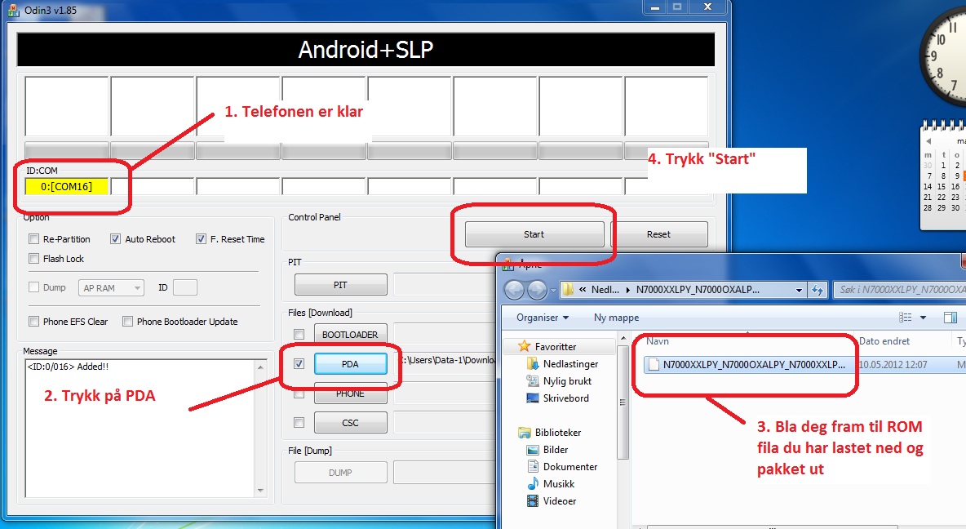Click the PDA button
Image resolution: width=966 pixels, height=529 pixels.
point(350,364)
